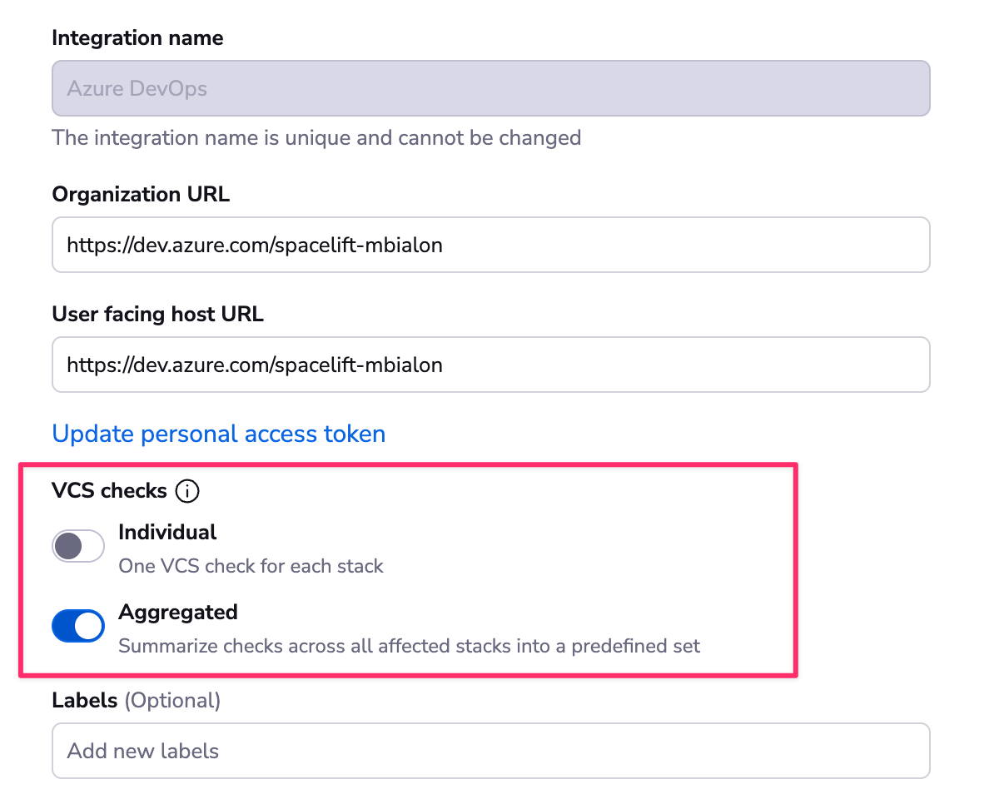Click the User facing host URL label
Viewport: 999px width, 804px height.
157,314
